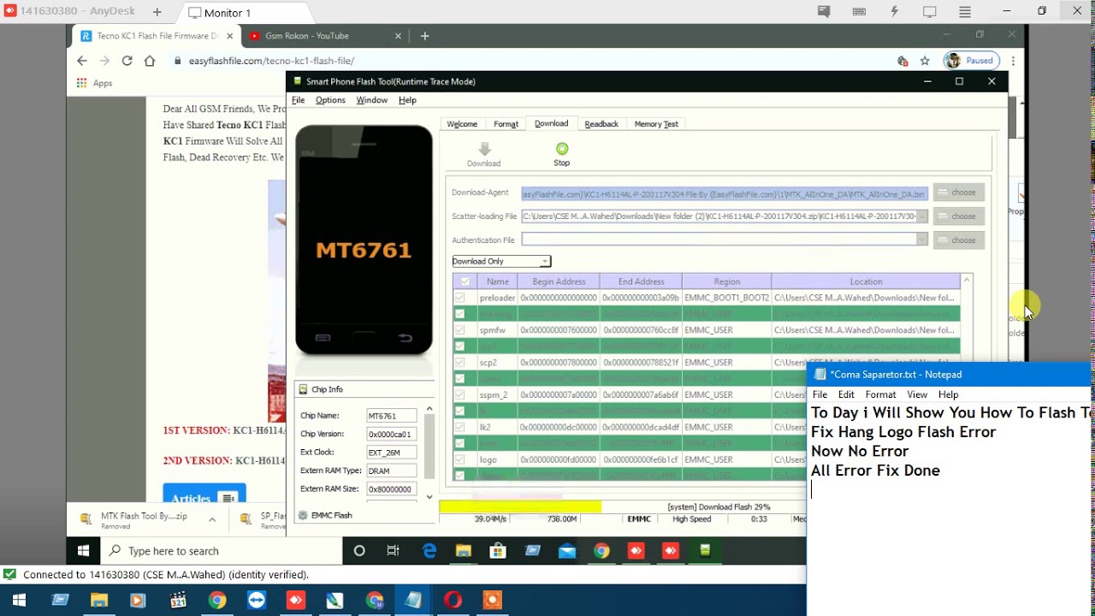Open Opera on local taskbar
This screenshot has height=616, width=1095.
(453, 601)
